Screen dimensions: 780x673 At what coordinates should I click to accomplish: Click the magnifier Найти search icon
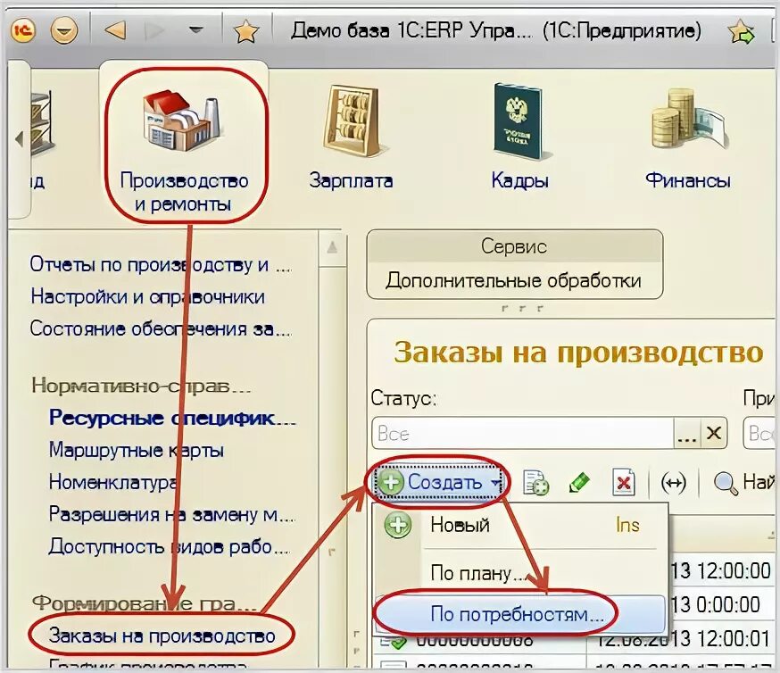coord(726,483)
